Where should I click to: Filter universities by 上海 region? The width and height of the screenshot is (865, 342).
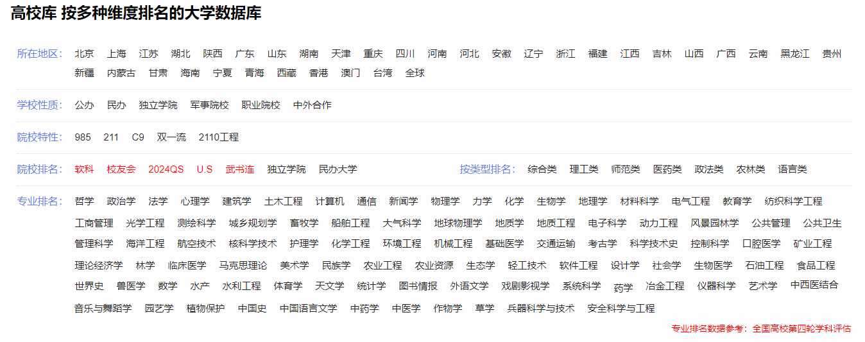click(x=116, y=54)
